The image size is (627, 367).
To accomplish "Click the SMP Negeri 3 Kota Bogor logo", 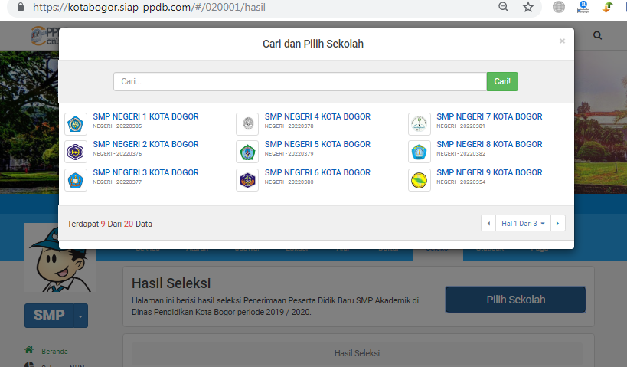I will coord(76,180).
